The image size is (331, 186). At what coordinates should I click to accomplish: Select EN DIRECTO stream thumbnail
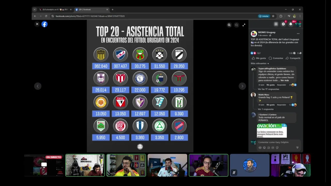coord(44,165)
